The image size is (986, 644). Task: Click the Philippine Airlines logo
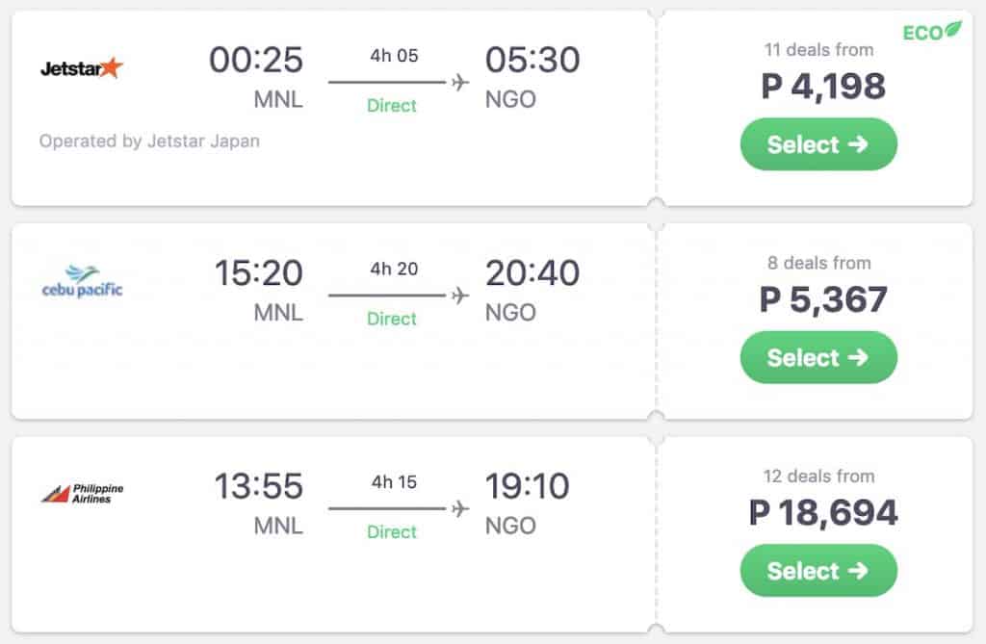[82, 494]
